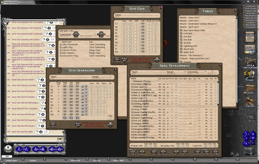
Task: Open the Modifiers menu in the top sidebar
Action: click(x=250, y=25)
